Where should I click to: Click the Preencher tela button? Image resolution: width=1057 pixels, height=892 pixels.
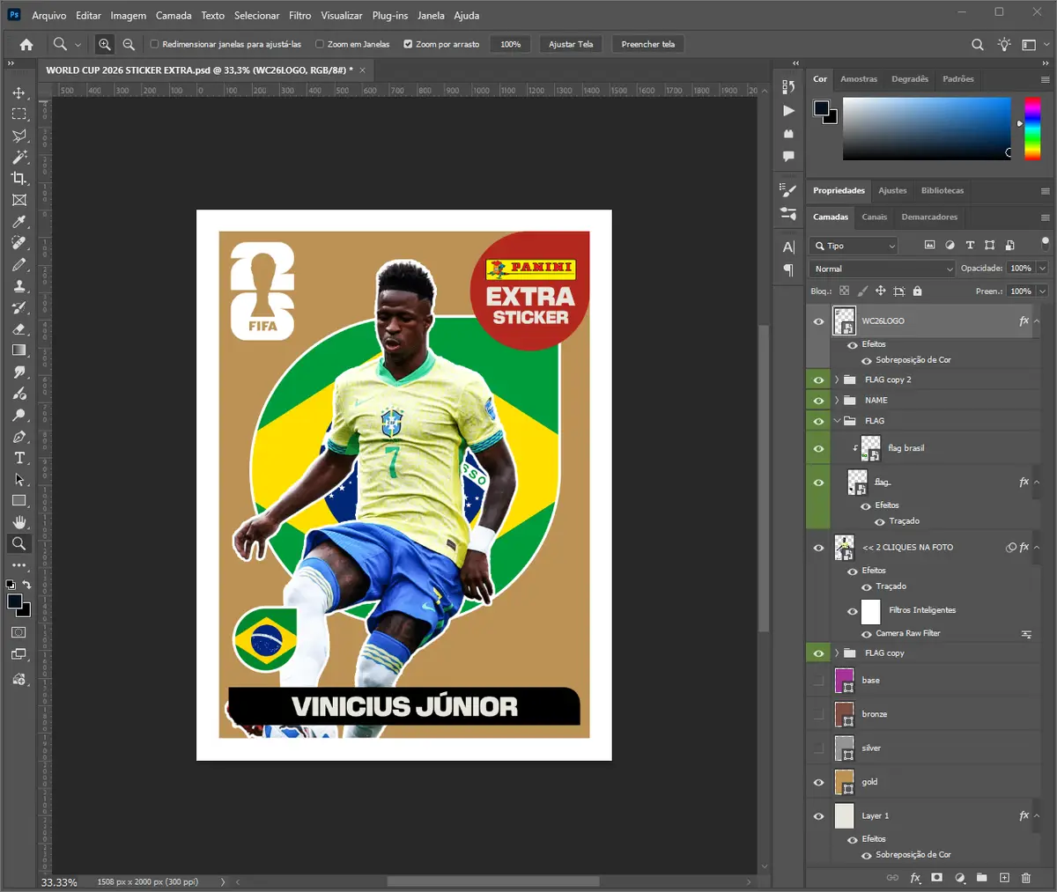click(x=648, y=44)
